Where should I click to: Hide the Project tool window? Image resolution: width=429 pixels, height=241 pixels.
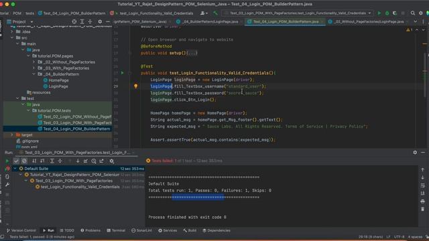(x=108, y=21)
